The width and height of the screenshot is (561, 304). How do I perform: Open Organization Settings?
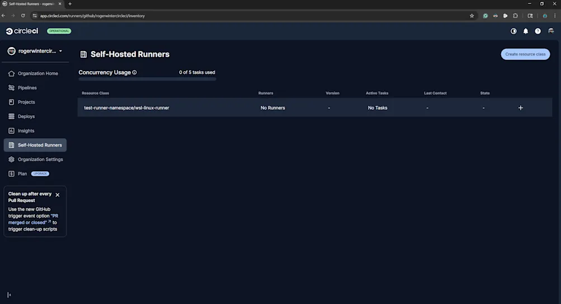35,160
